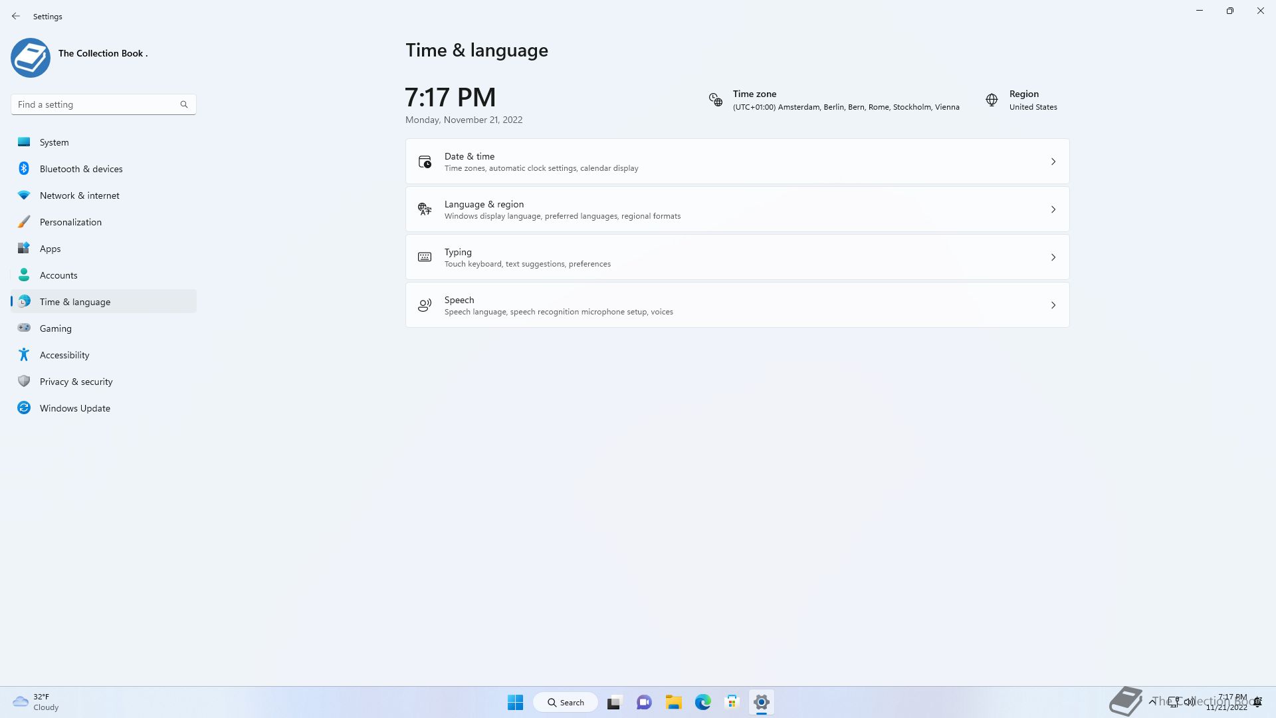
Task: Open the Typing settings card
Action: point(738,257)
